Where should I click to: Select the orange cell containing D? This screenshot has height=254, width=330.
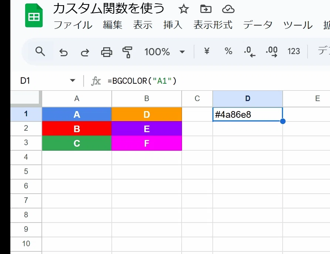click(147, 114)
